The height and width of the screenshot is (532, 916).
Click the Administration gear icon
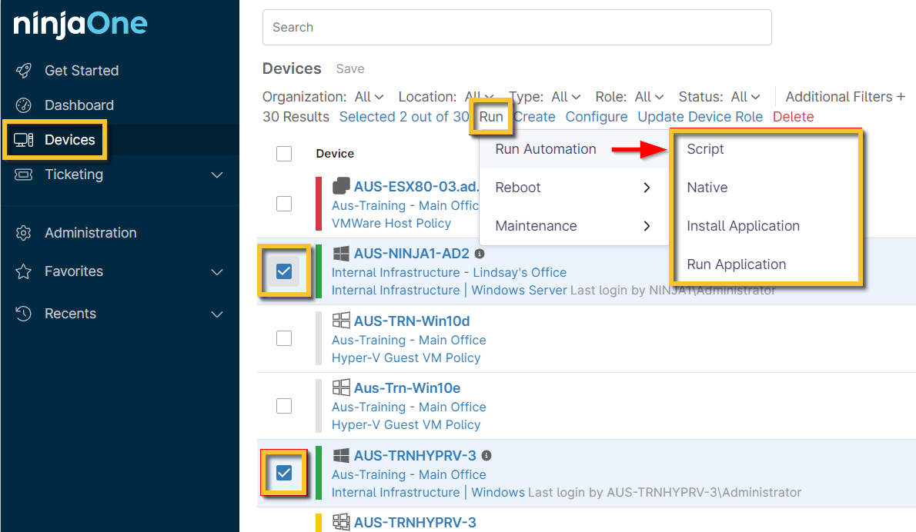(x=24, y=233)
